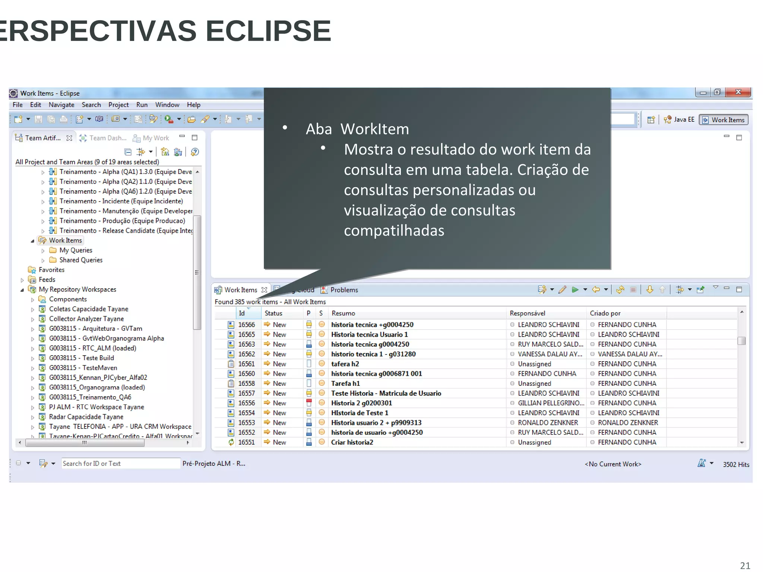This screenshot has height=572, width=763.
Task: Switch to the Java EE perspective
Action: point(679,120)
